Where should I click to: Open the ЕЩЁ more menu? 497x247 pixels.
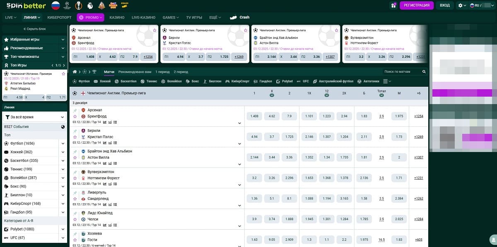pyautogui.click(x=216, y=17)
